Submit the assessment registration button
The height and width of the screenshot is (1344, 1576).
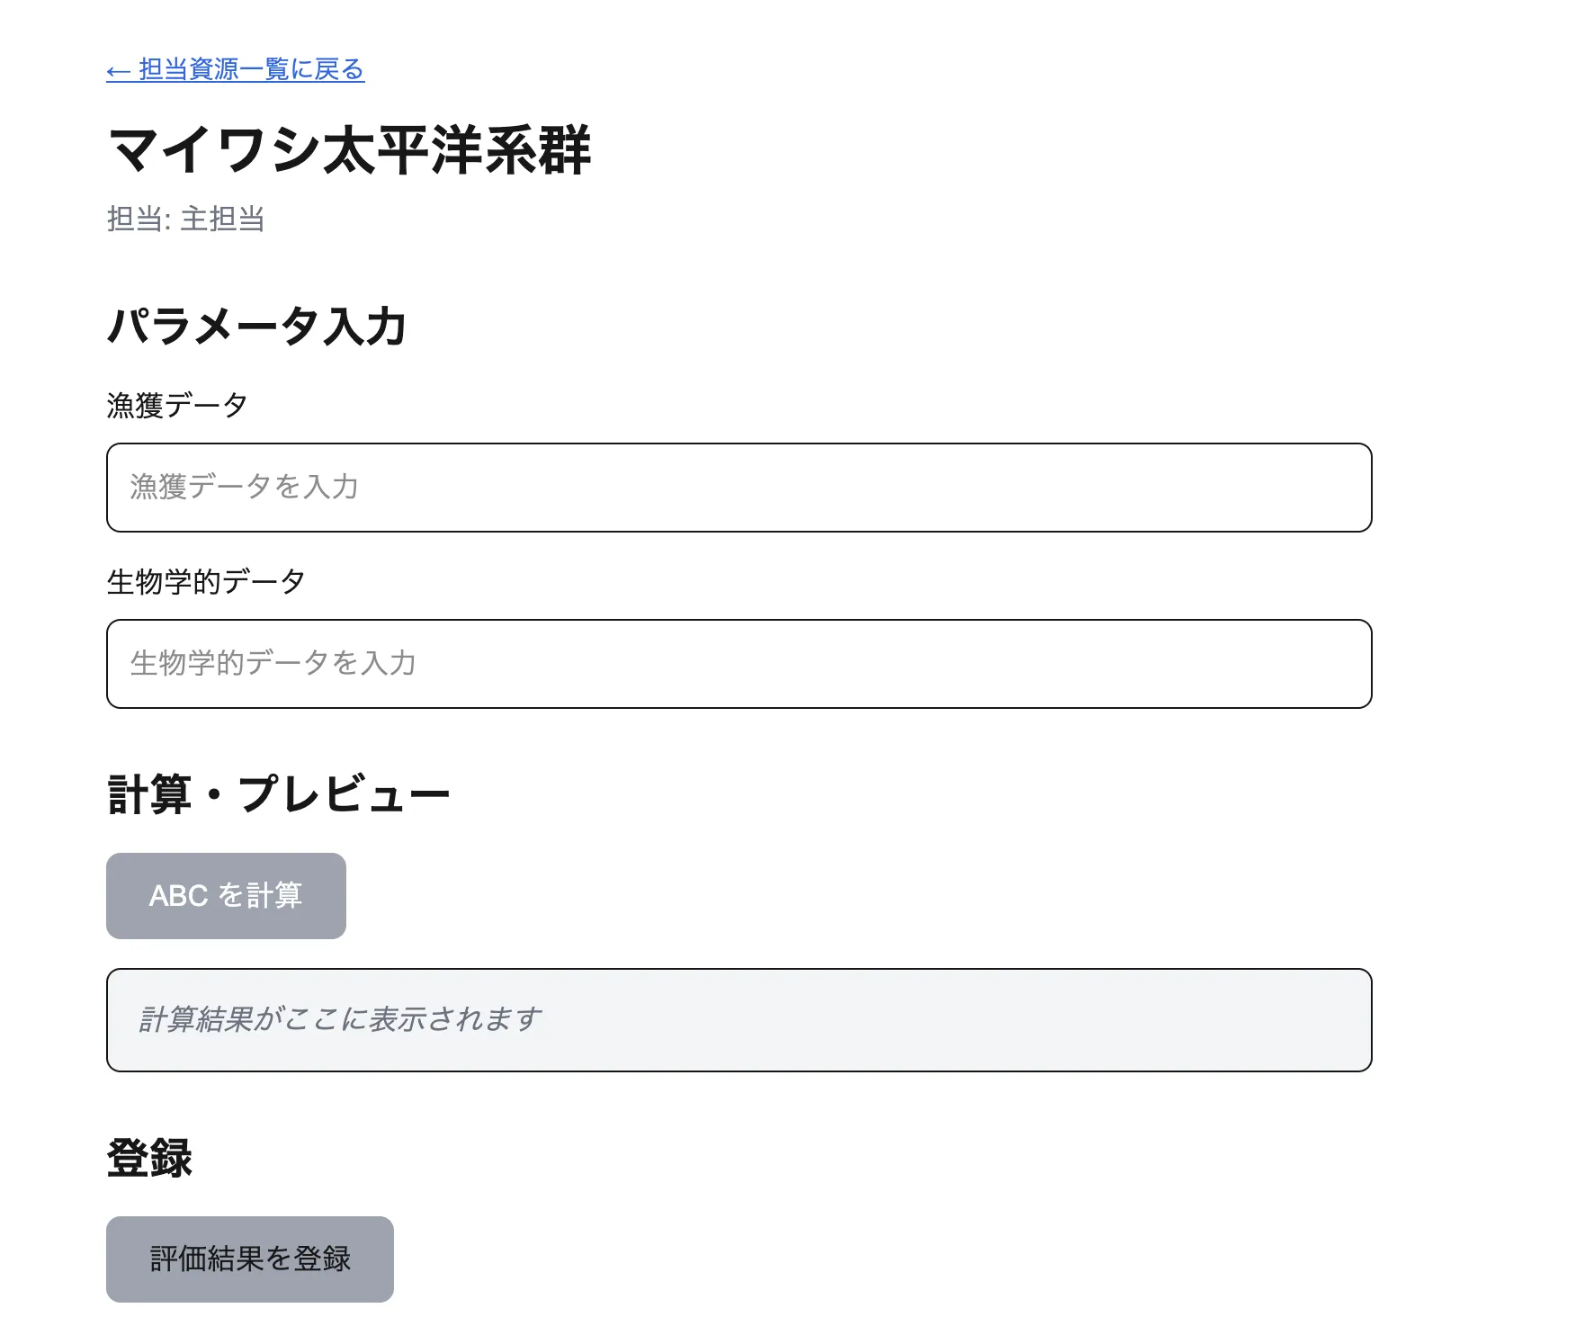coord(249,1259)
